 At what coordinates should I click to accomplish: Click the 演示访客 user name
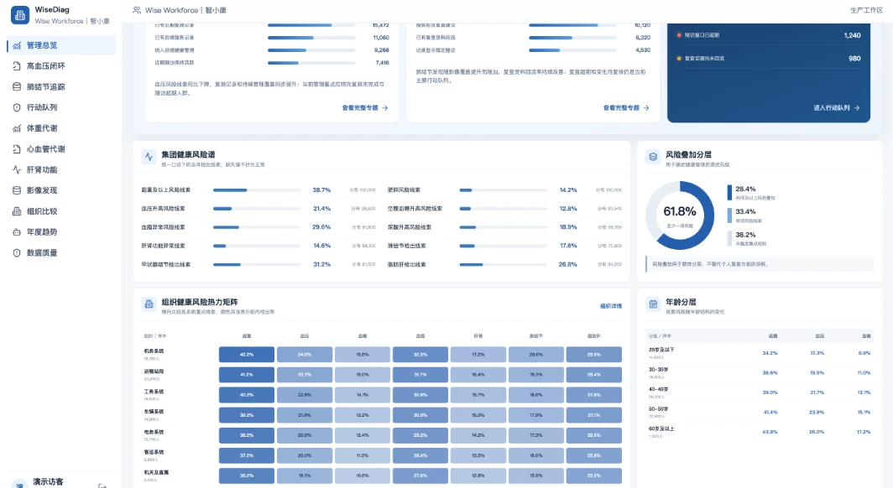pos(48,482)
